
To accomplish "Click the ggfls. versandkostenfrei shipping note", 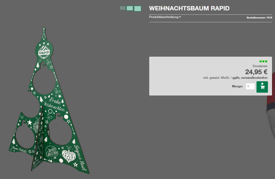I will click(x=250, y=78).
